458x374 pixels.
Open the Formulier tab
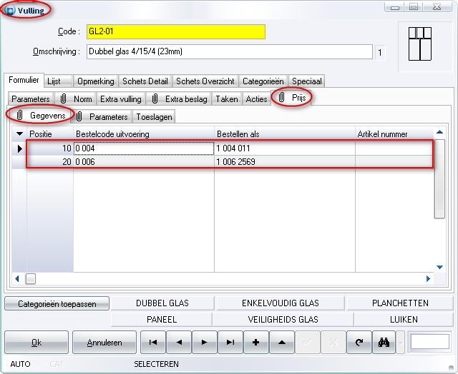click(x=24, y=80)
